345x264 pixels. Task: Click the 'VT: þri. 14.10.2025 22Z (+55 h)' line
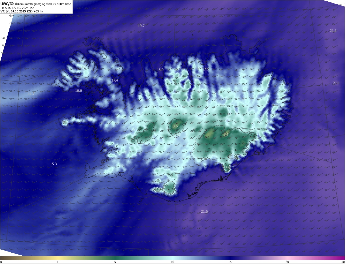(x=22, y=11)
